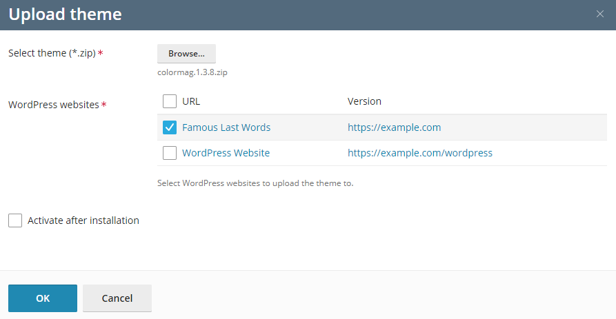The image size is (616, 319).
Task: Enable the Activate after installation checkbox
Action: tap(15, 220)
